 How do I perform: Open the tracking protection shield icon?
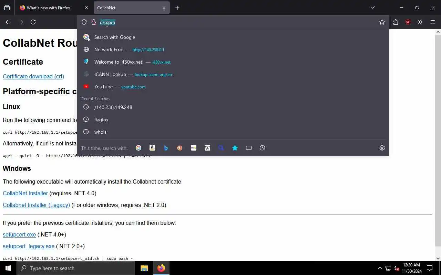coord(84,22)
